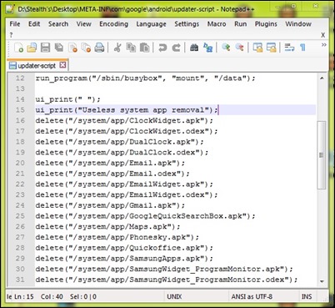Open Find with the binoculars icon
Screen dimensions: 335x308
tap(194, 48)
